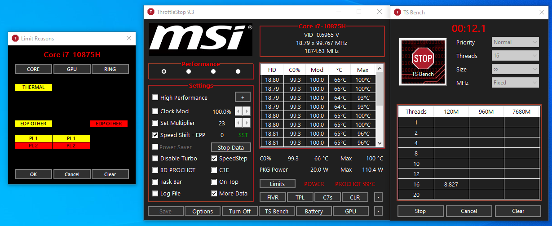Click ThrottleStop title bar app icon
This screenshot has height=226, width=552.
pyautogui.click(x=151, y=12)
